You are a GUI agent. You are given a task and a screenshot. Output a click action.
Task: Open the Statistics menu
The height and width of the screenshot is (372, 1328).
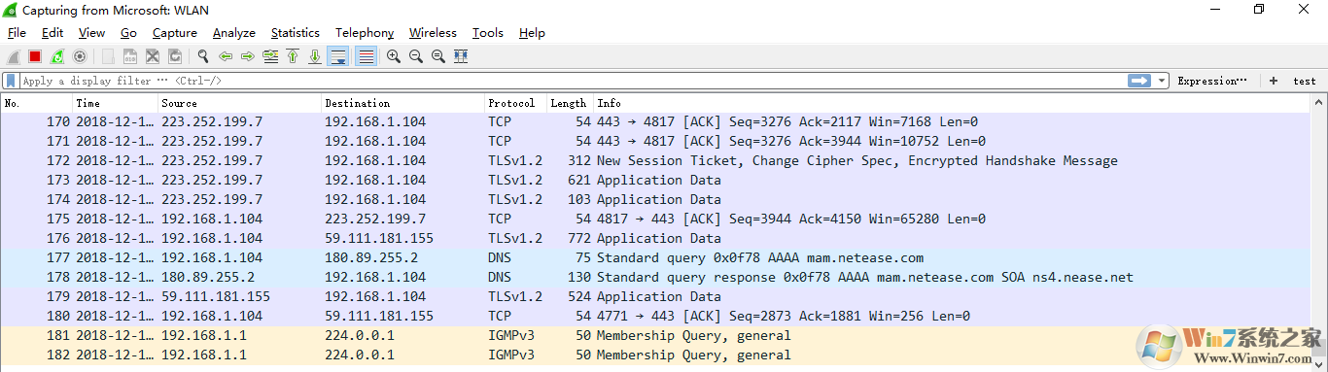(296, 33)
